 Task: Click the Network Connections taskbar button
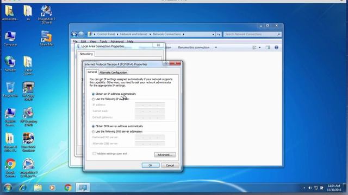tap(83, 188)
